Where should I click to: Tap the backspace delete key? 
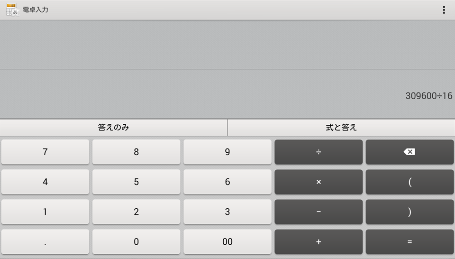tap(409, 152)
